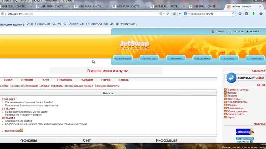Open Главная страница in the side menu
Screen dimensions: 266x149
pyautogui.click(x=237, y=89)
